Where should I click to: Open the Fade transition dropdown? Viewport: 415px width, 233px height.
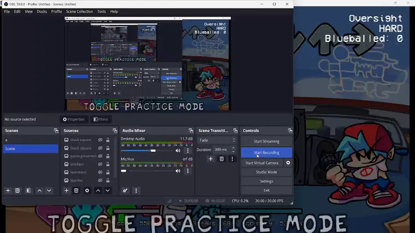[x=217, y=140]
